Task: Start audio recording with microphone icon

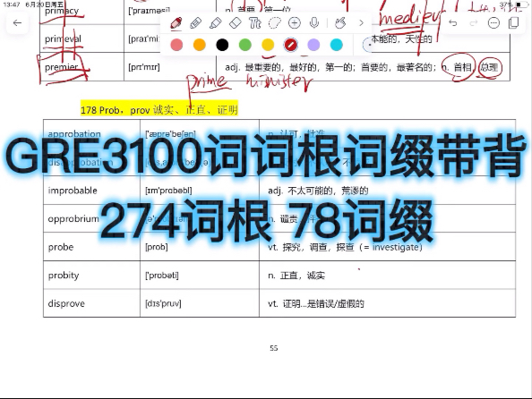Action: point(314,23)
